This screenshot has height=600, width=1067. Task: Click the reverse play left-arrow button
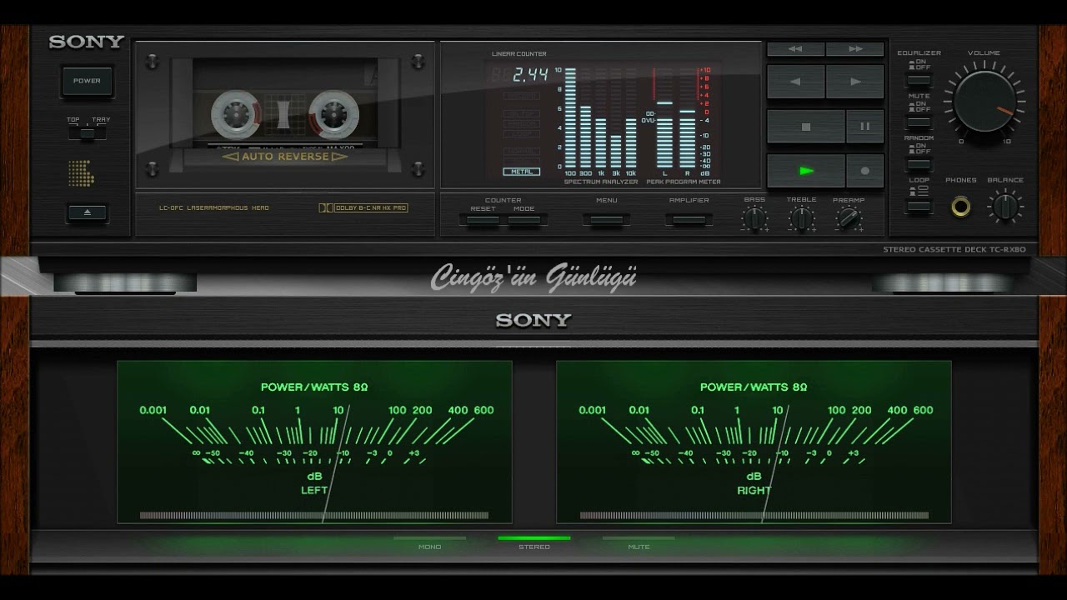[795, 82]
